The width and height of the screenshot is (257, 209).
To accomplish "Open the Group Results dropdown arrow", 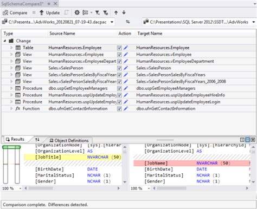I will pos(91,12).
